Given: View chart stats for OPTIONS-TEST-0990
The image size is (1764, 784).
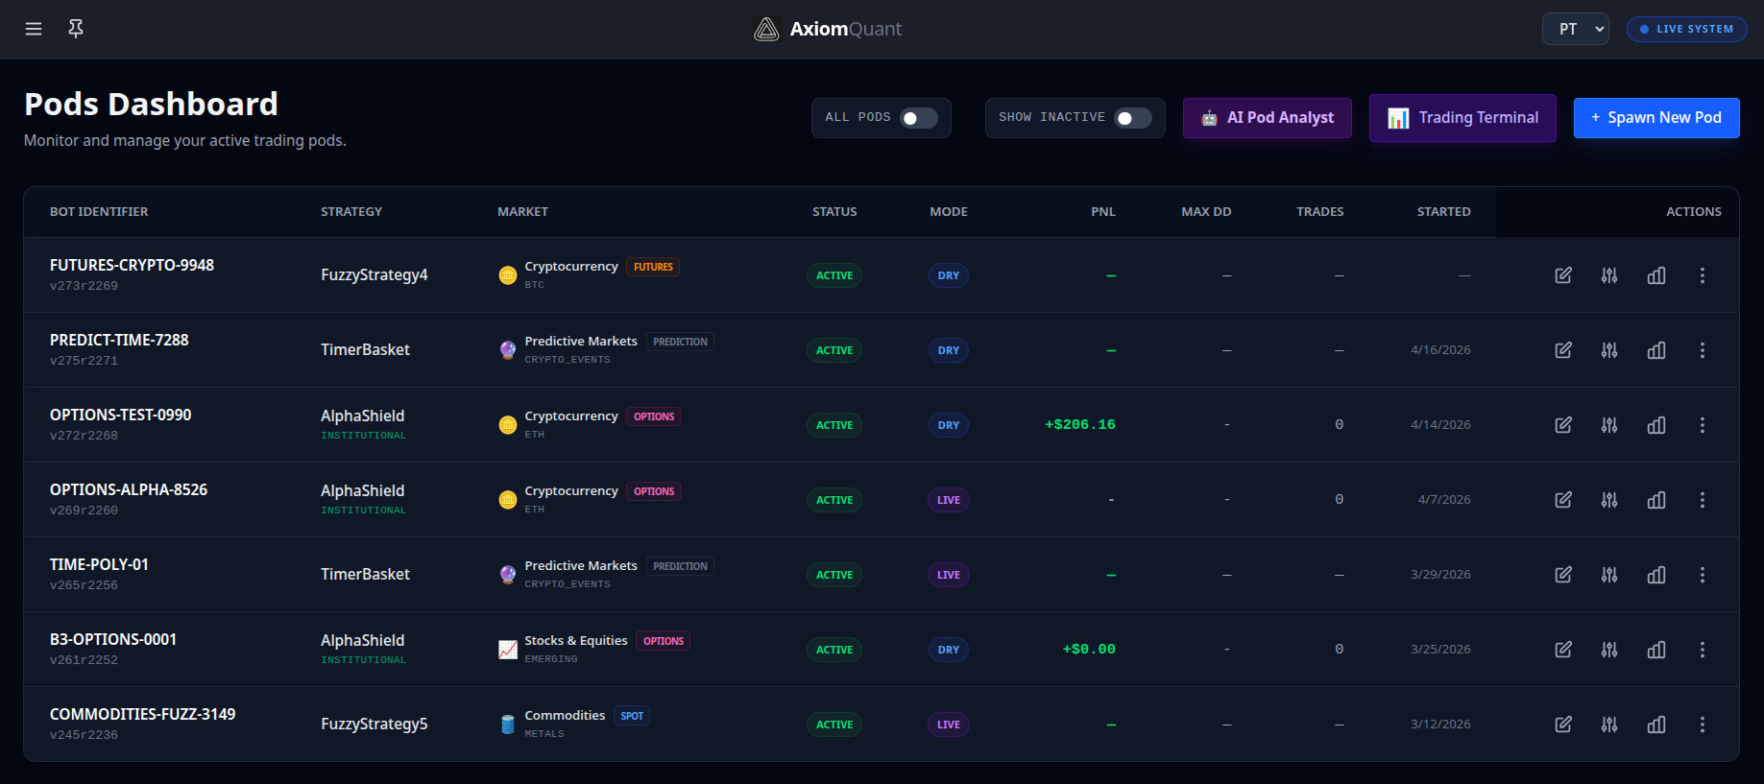Looking at the screenshot, I should (x=1656, y=425).
